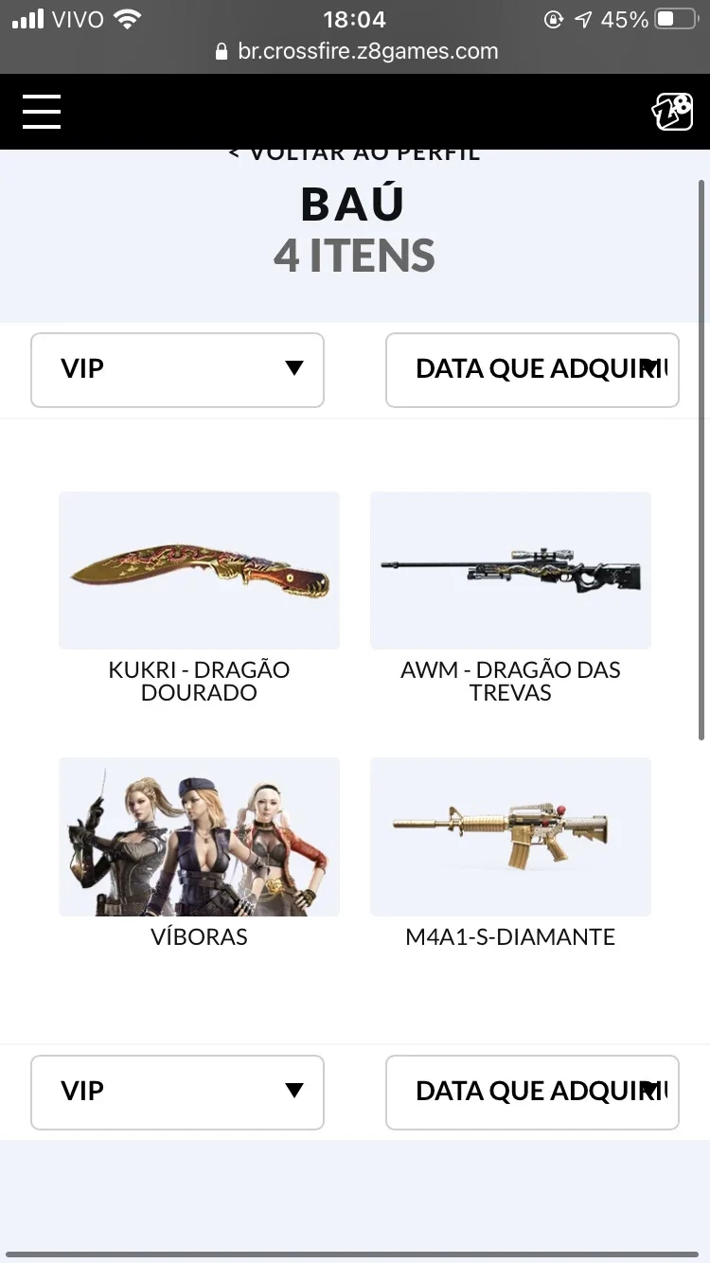710x1263 pixels.
Task: Tap the Wi-Fi status icon
Action: (126, 18)
